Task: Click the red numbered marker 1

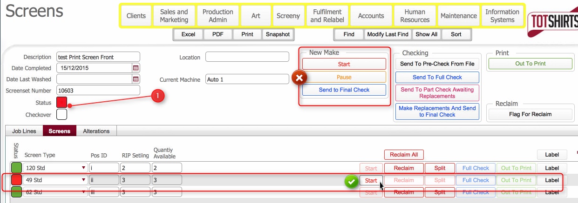Action: [157, 96]
